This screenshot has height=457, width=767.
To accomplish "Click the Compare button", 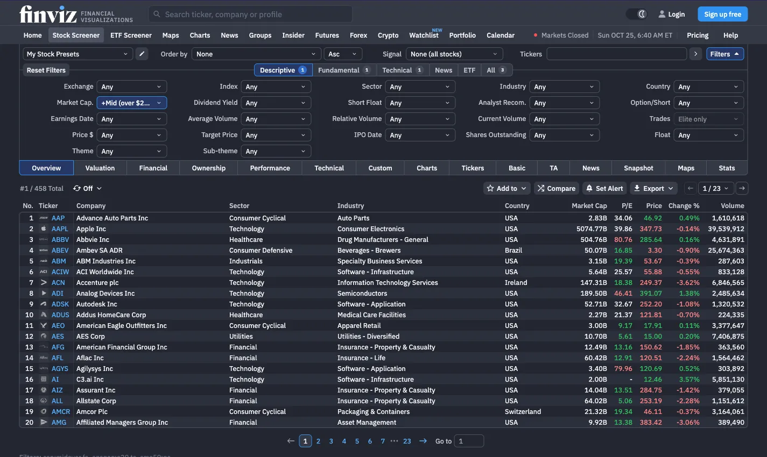I will pos(557,188).
